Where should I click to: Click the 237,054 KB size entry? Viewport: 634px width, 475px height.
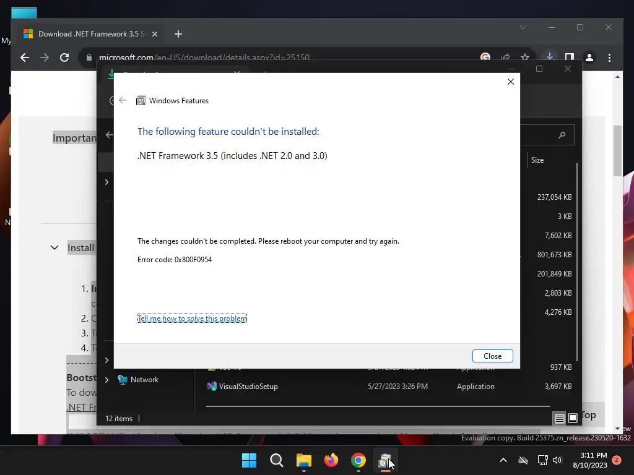pos(554,197)
